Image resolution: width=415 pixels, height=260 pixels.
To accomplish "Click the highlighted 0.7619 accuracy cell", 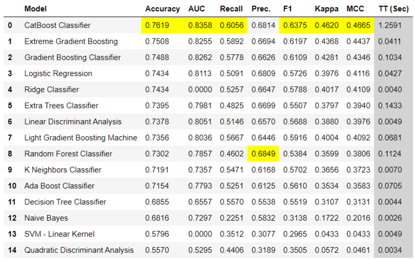I will [x=162, y=25].
